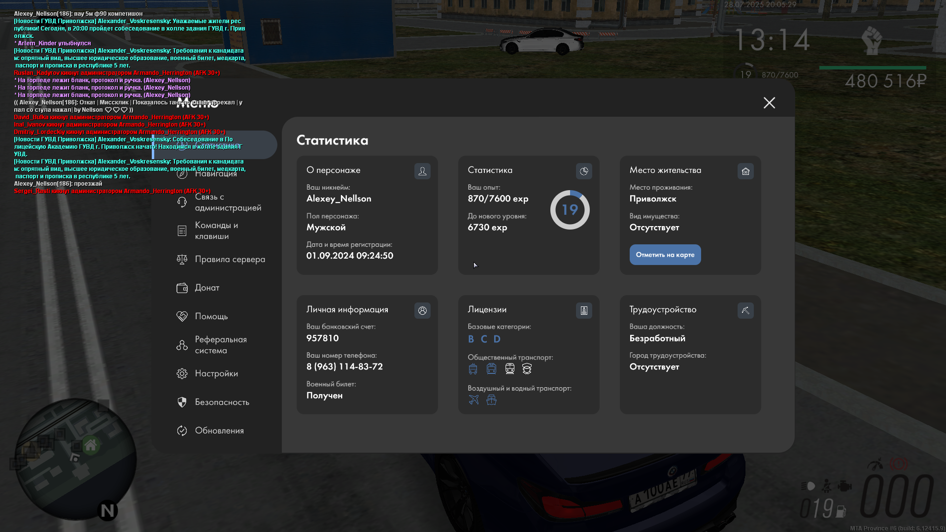Click the wallet icon next to Донат
This screenshot has height=532, width=946.
tap(182, 288)
